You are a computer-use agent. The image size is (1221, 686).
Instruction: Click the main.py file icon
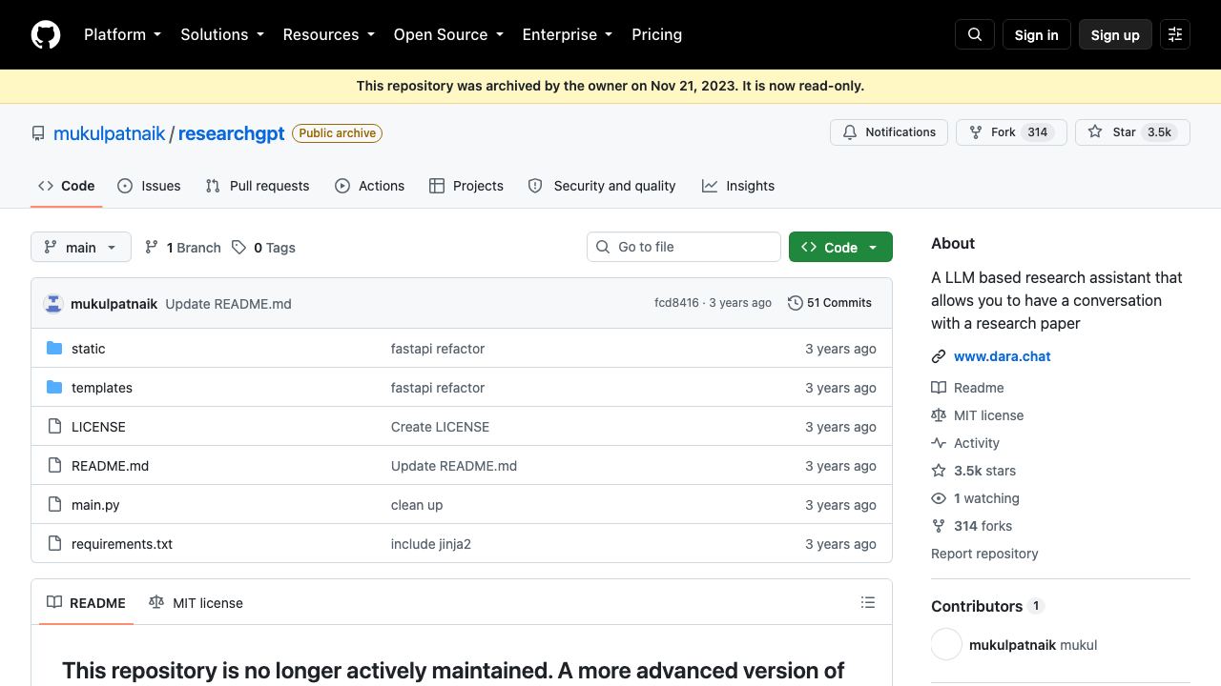coord(54,505)
